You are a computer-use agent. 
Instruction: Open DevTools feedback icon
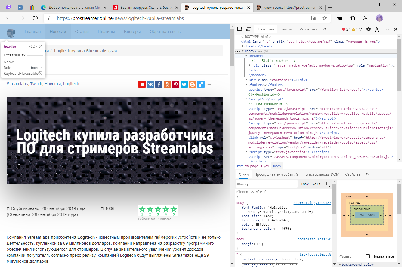tap(378, 29)
